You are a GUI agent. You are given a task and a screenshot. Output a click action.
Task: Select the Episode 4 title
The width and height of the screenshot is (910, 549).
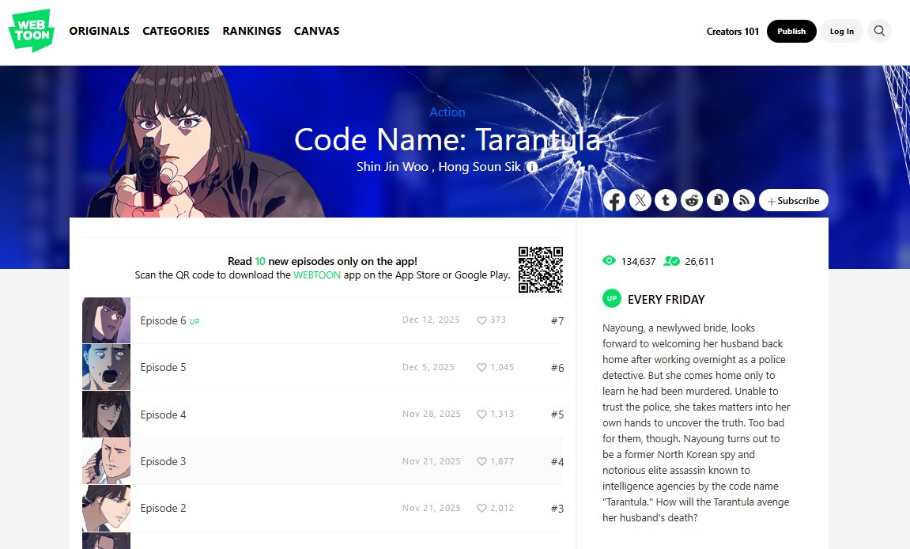click(163, 415)
